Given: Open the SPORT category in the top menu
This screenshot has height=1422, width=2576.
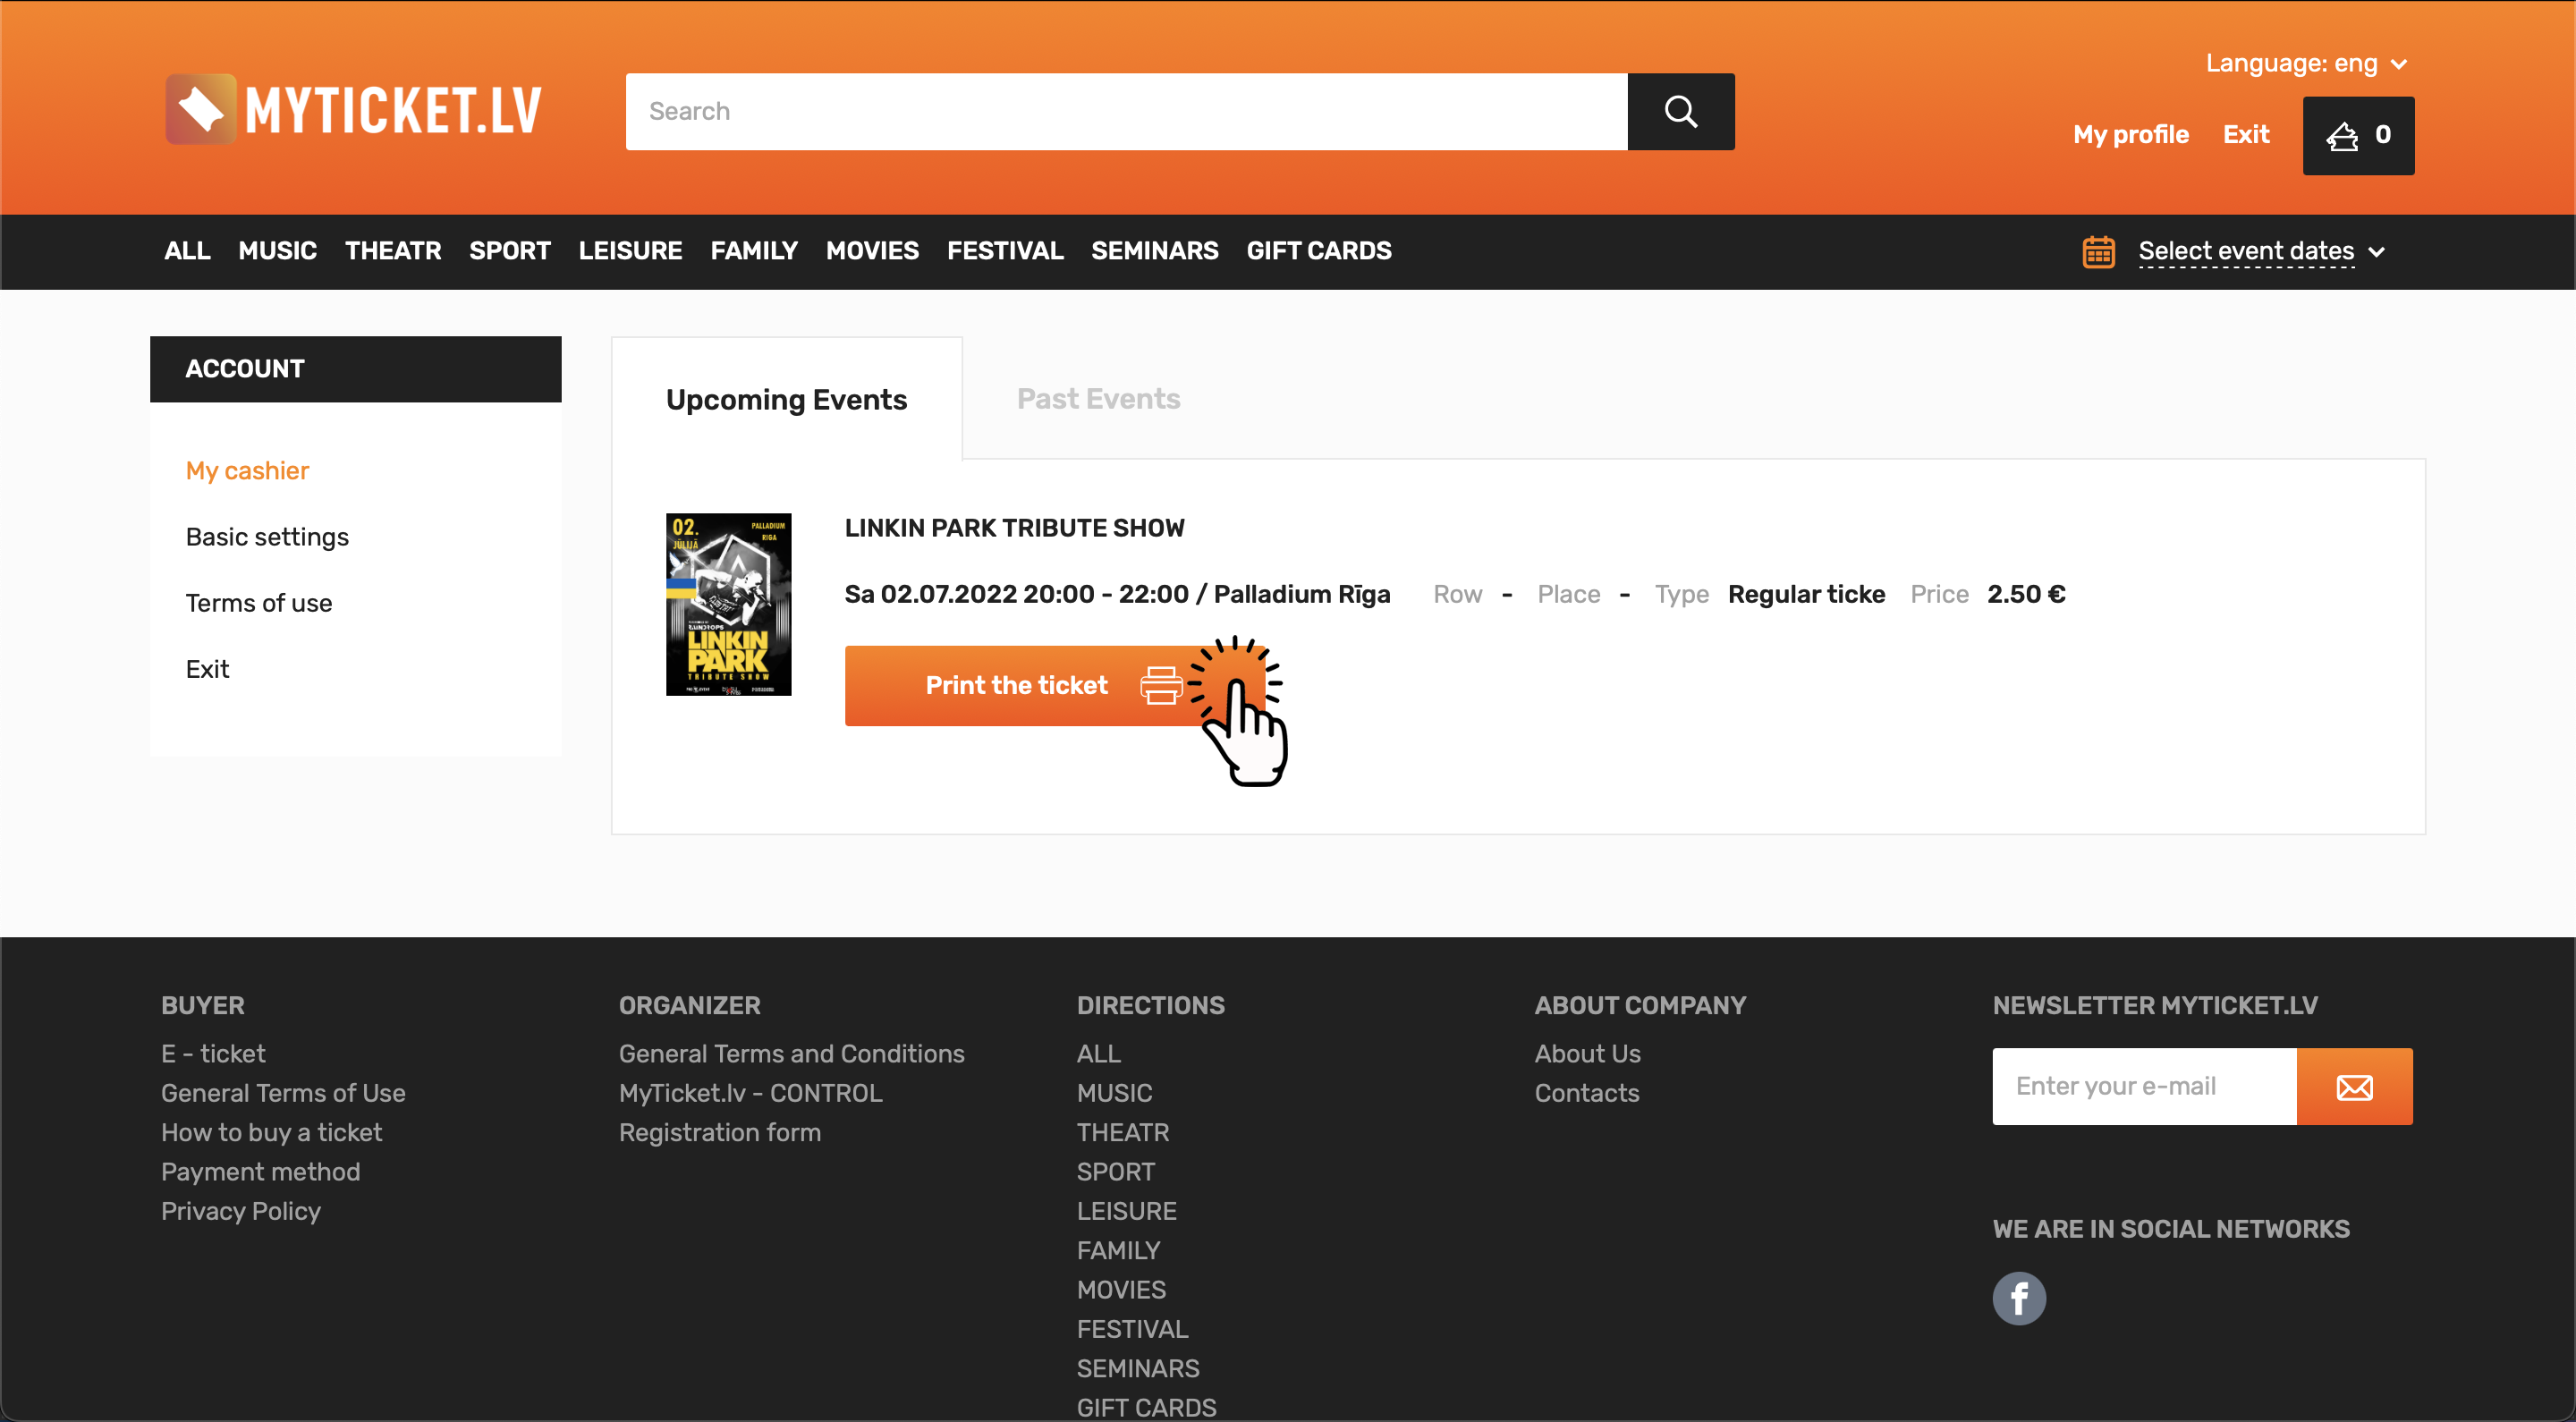Looking at the screenshot, I should point(510,251).
